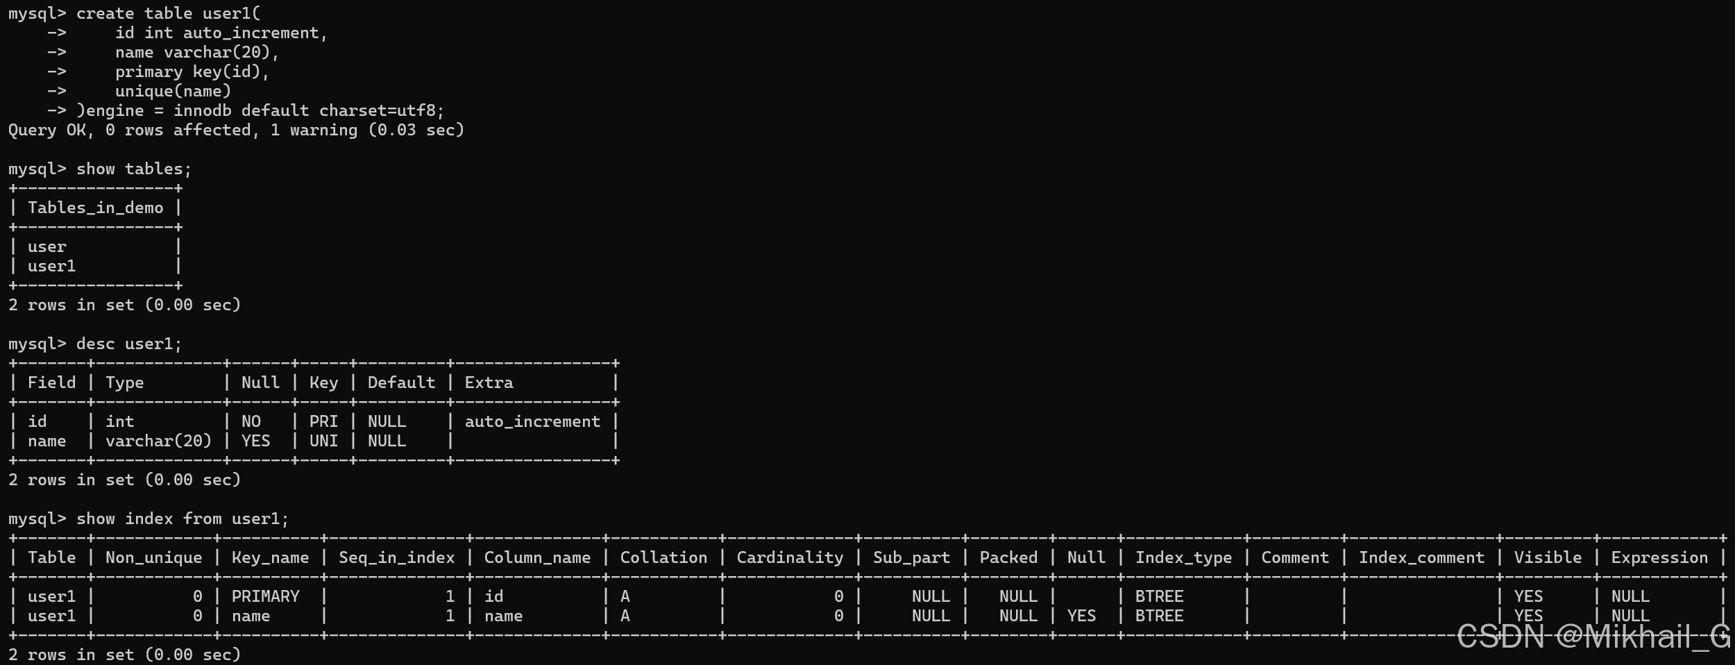Click the 'auto_increment' value in Extra column

click(532, 421)
